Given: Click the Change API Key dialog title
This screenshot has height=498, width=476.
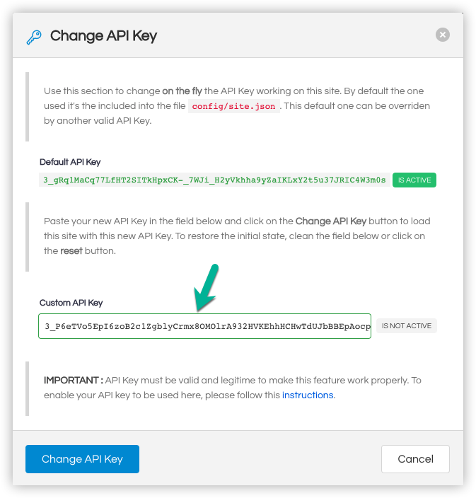Looking at the screenshot, I should (x=103, y=36).
